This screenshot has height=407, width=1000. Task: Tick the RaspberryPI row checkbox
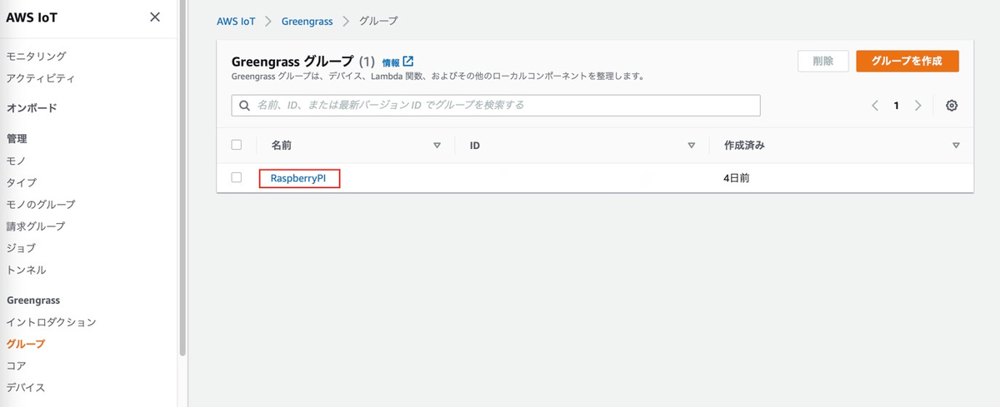(x=237, y=177)
